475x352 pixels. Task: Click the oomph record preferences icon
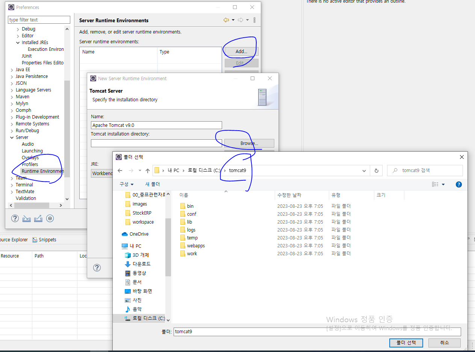click(50, 218)
